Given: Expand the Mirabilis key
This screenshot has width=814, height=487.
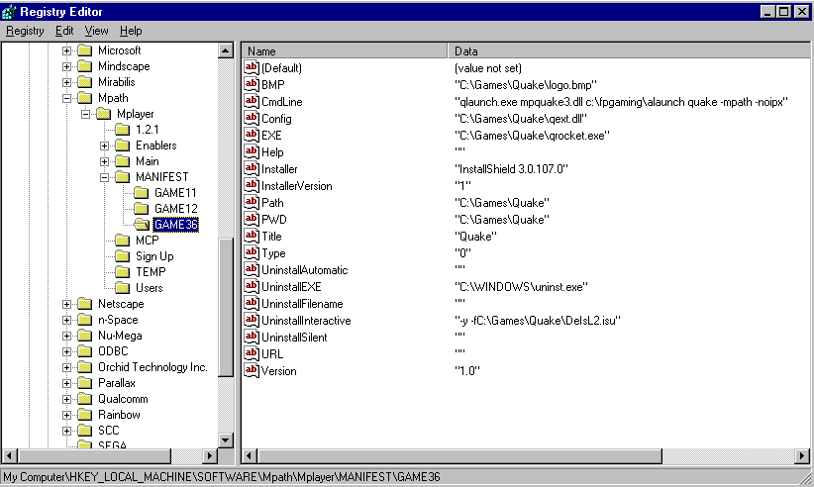Looking at the screenshot, I should 66,82.
